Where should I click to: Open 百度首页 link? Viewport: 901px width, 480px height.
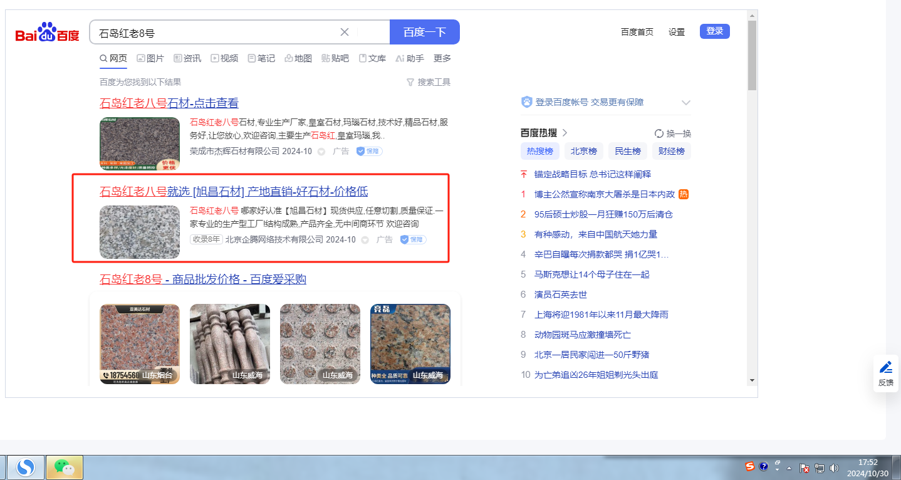click(x=637, y=32)
